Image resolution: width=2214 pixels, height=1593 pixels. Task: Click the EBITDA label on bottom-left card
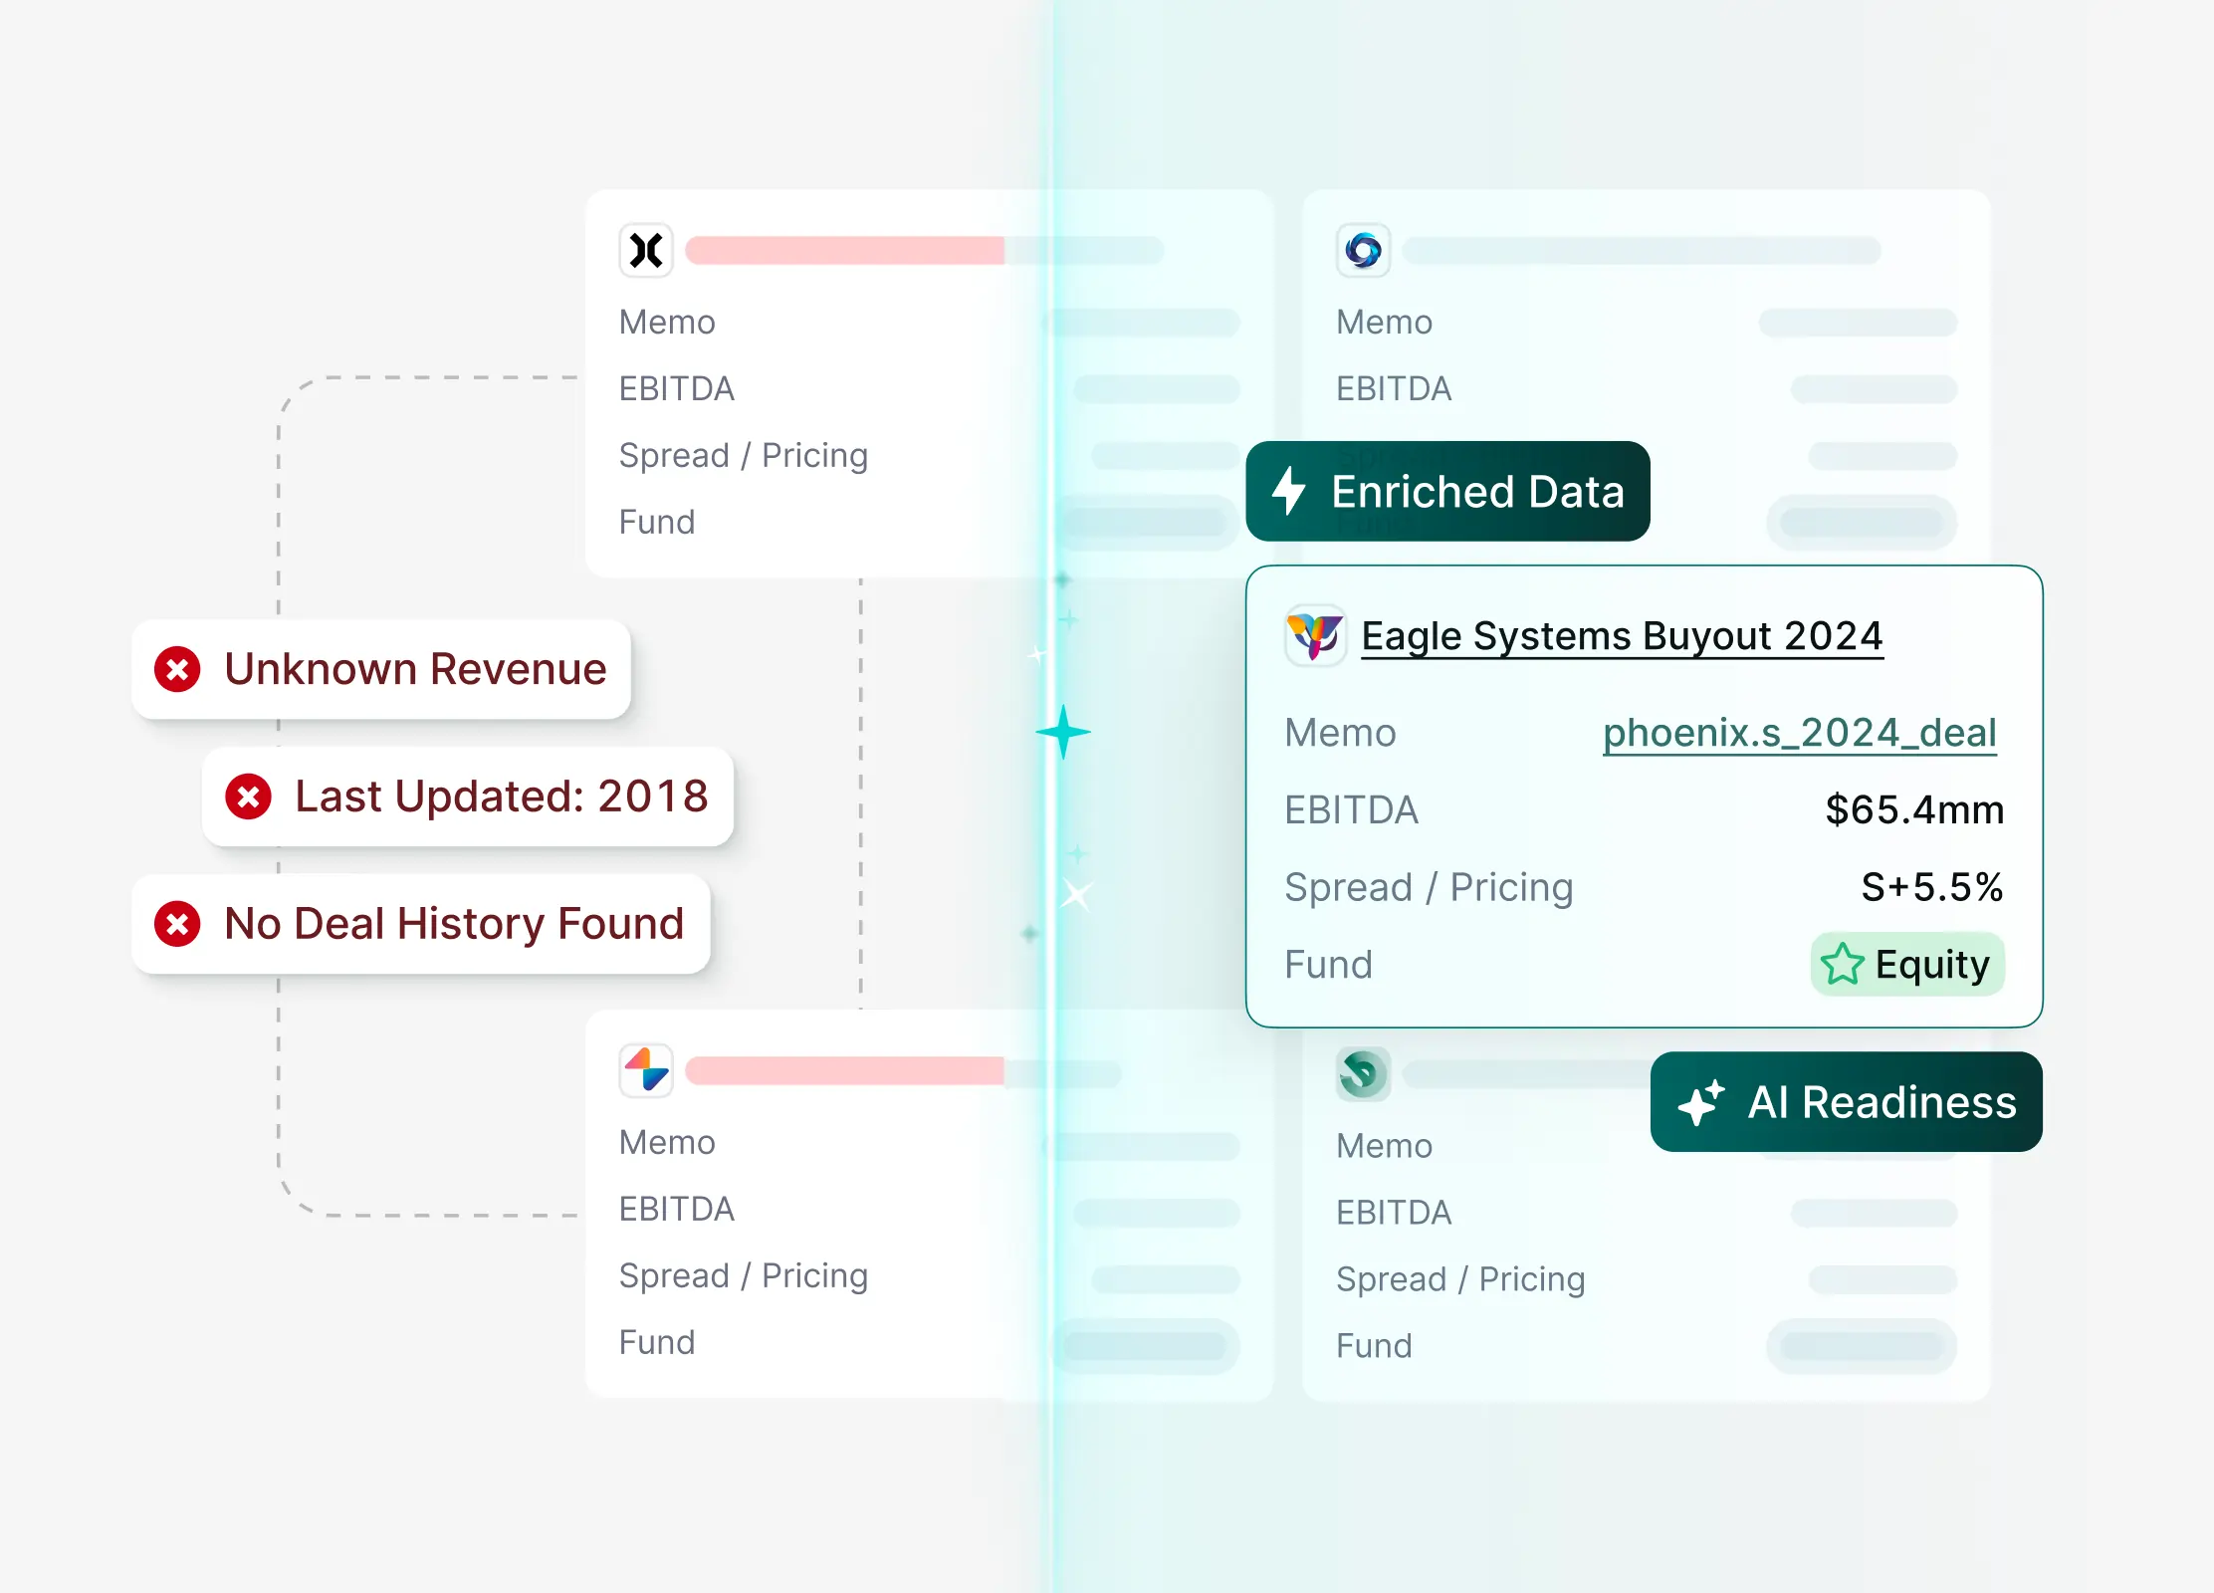pos(677,1210)
